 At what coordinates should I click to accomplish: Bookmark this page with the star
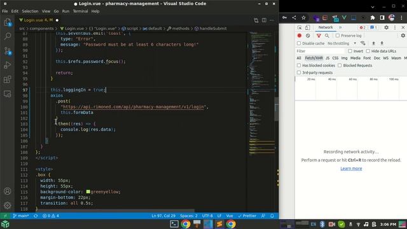303,18
